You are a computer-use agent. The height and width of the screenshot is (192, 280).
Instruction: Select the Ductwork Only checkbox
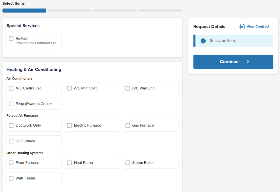click(11, 125)
